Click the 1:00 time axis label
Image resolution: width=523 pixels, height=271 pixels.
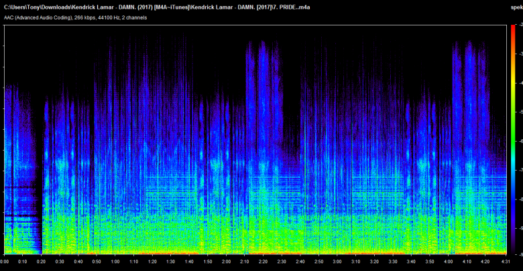point(116,262)
